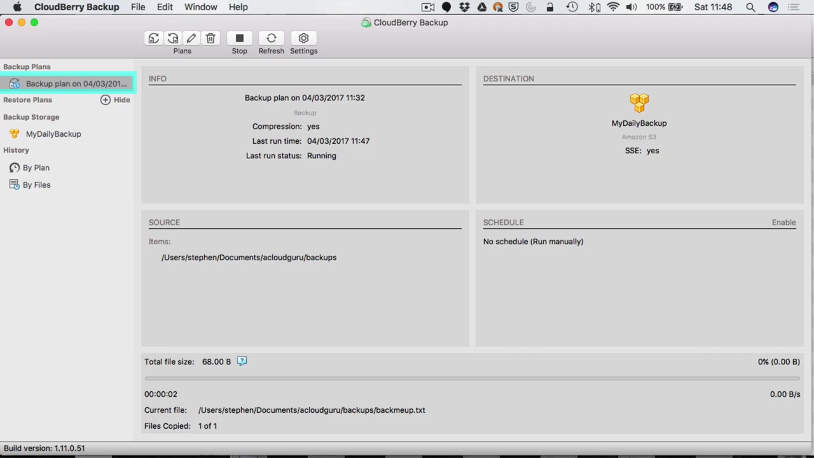Open the Help menu
Viewport: 814px width, 458px height.
pos(238,7)
